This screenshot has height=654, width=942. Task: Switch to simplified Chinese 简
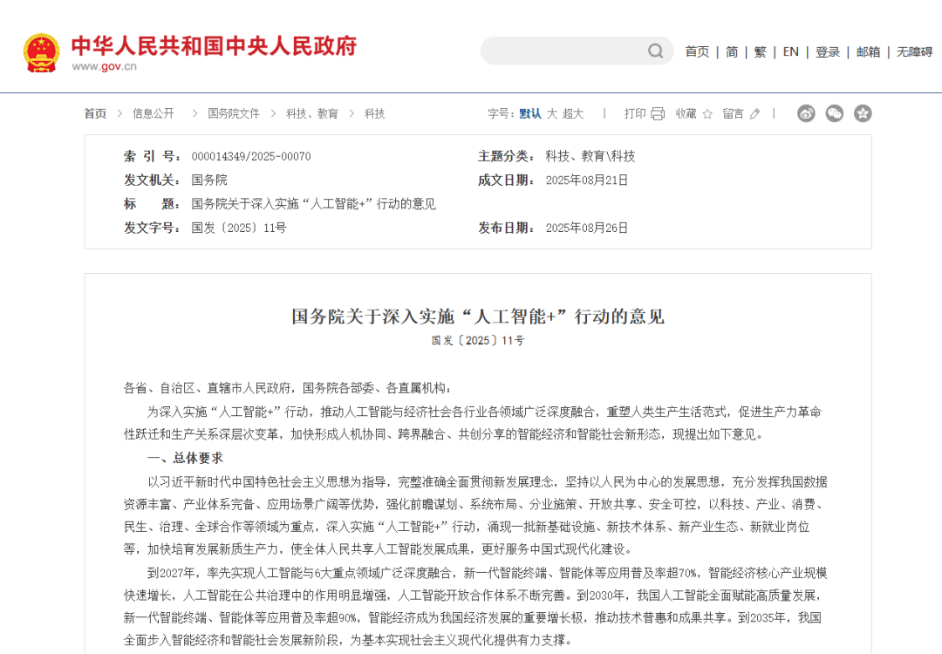point(732,52)
